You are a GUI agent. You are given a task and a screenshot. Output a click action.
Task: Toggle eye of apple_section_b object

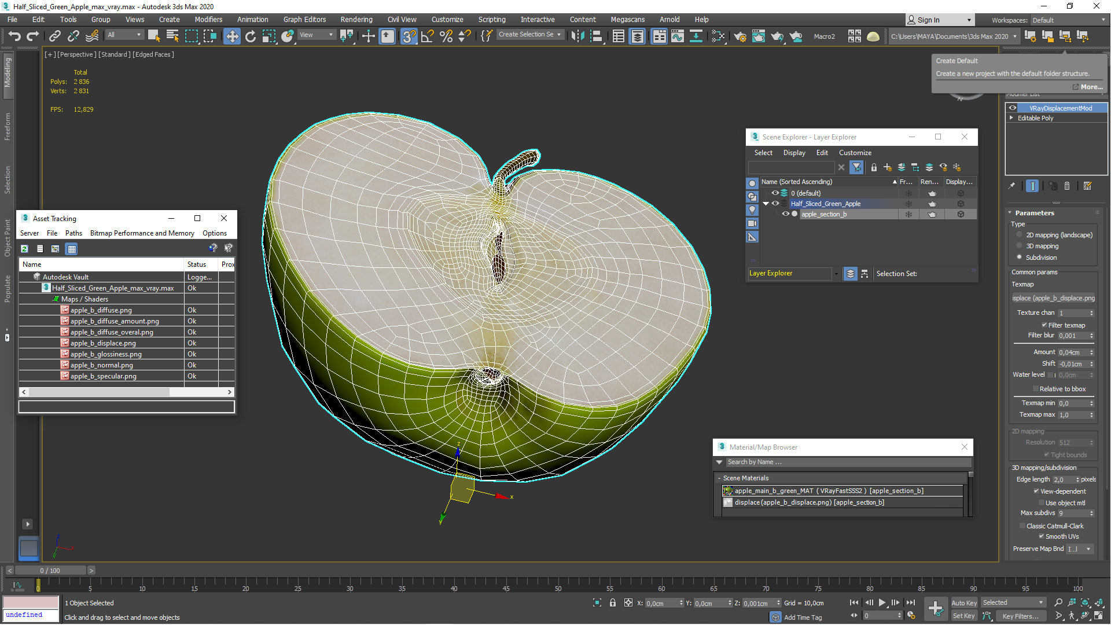pyautogui.click(x=785, y=214)
